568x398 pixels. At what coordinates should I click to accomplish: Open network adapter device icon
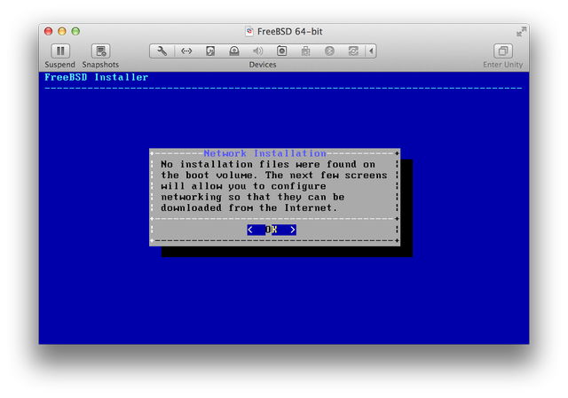tap(186, 51)
